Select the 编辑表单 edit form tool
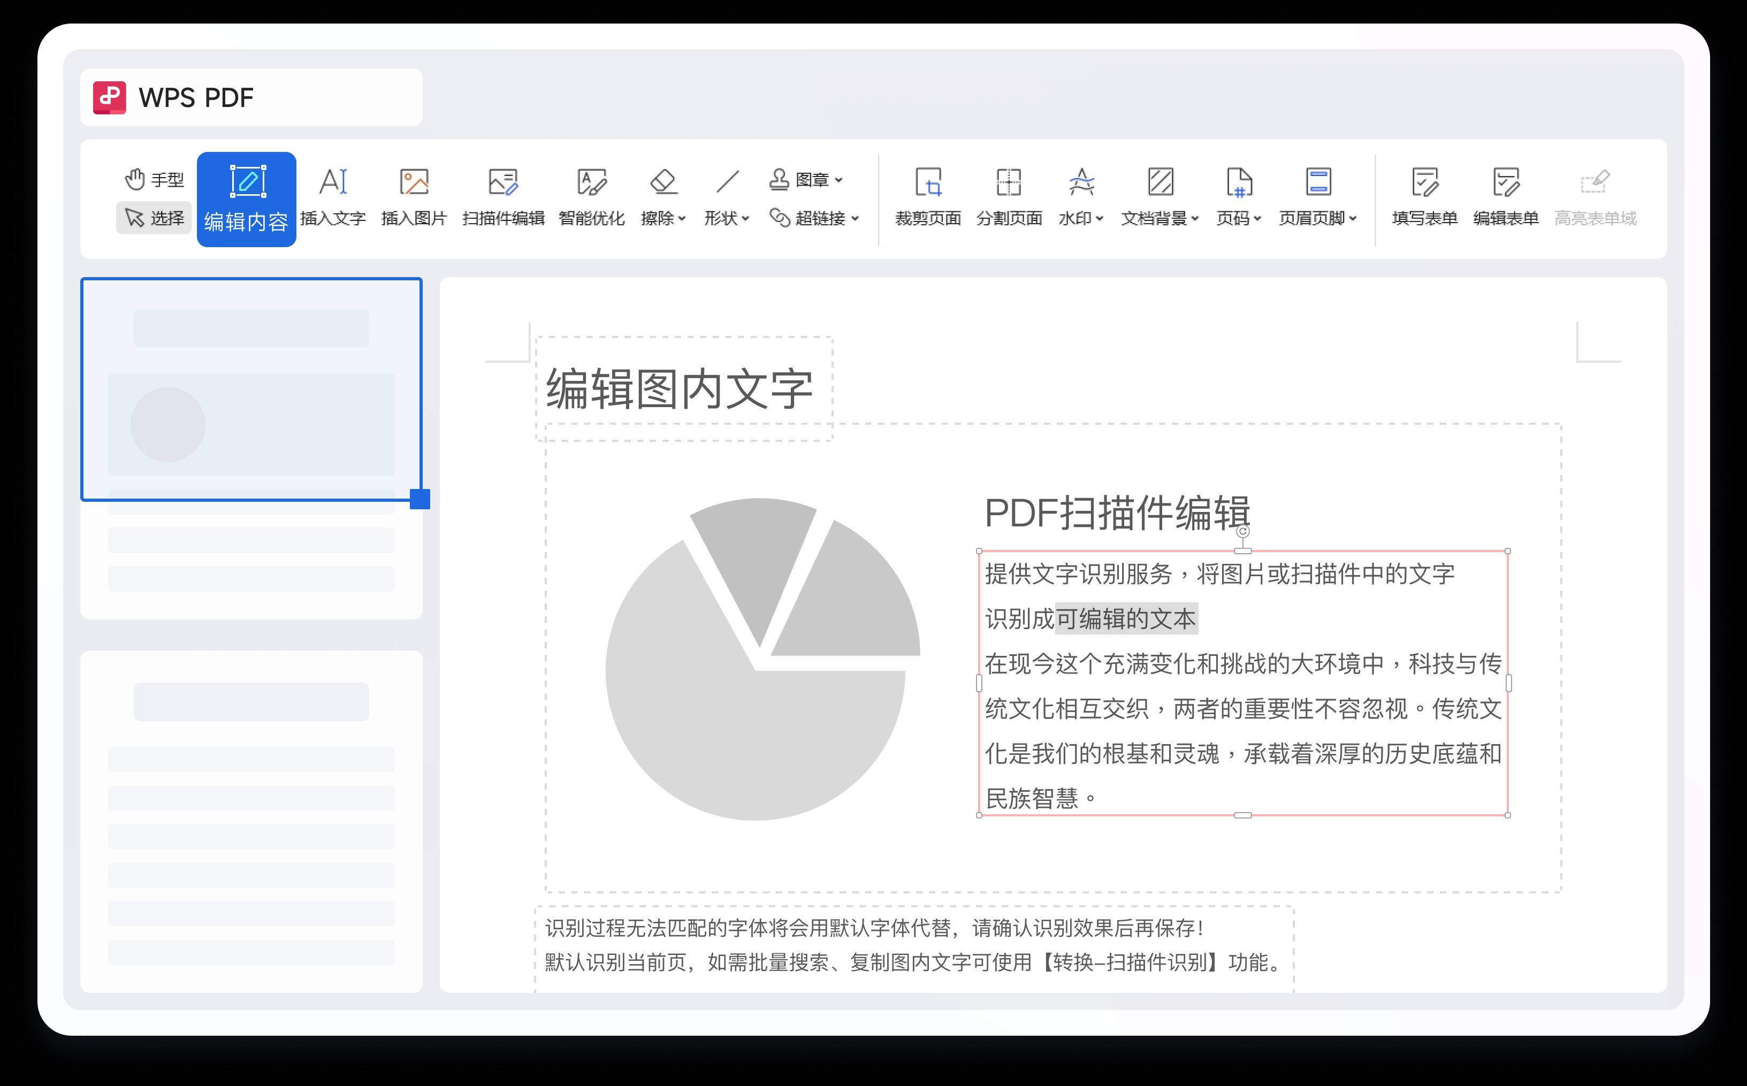Screen dimensions: 1747x1086 (1506, 197)
